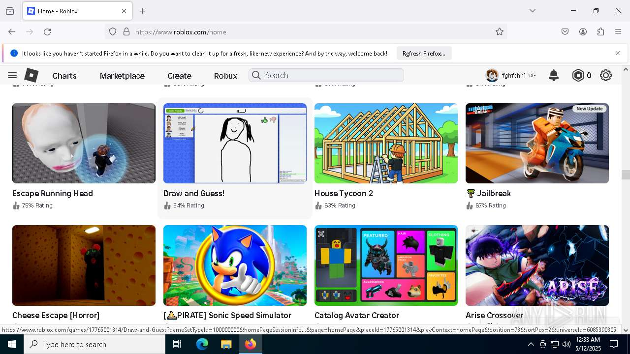The image size is (630, 354).
Task: Open the Windows Start menu
Action: click(12, 344)
